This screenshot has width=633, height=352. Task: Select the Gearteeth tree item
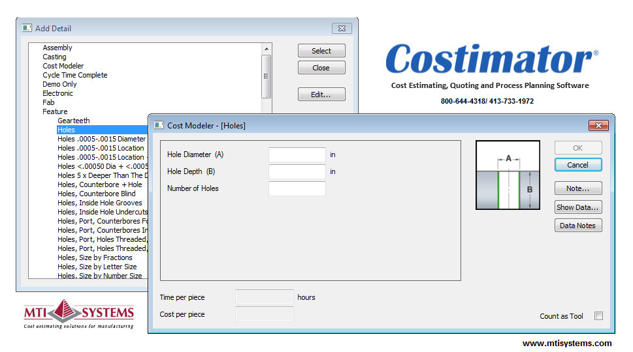point(73,121)
